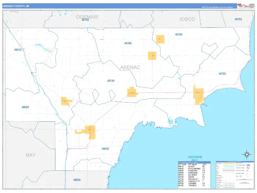Click the 48703 ZIP label on the map
The width and height of the screenshot is (257, 193).
click(x=222, y=74)
